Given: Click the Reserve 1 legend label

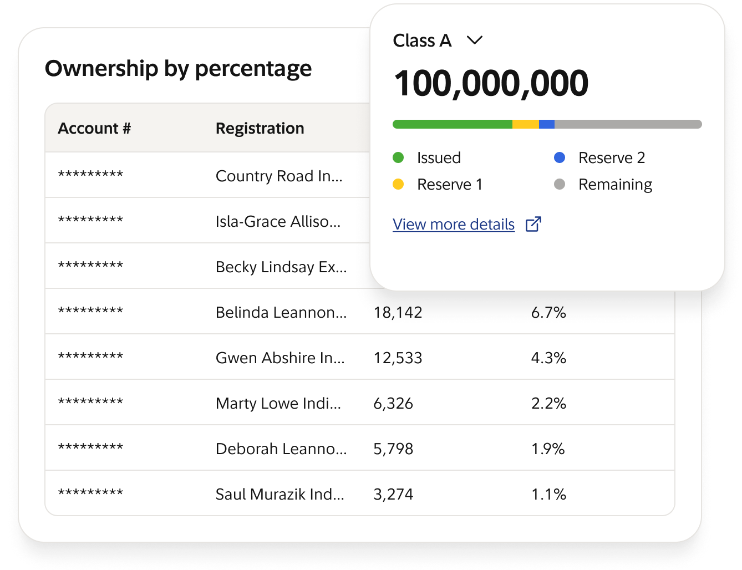Looking at the screenshot, I should coord(450,184).
